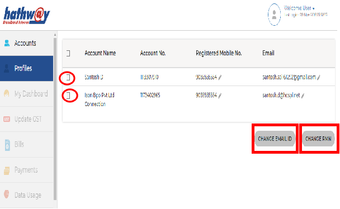Click the Accounts people icon
Image resolution: width=340 pixels, height=209 pixels.
[x=7, y=43]
